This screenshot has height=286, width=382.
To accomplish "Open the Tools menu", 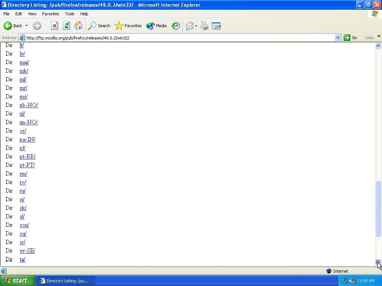I will [70, 14].
